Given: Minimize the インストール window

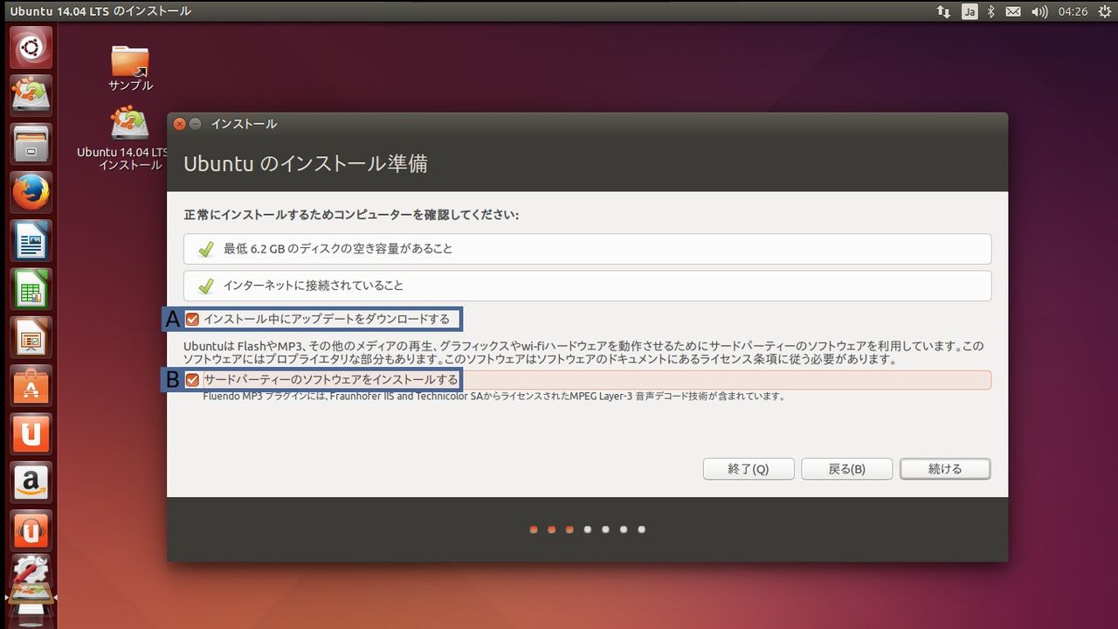Looking at the screenshot, I should tap(196, 124).
